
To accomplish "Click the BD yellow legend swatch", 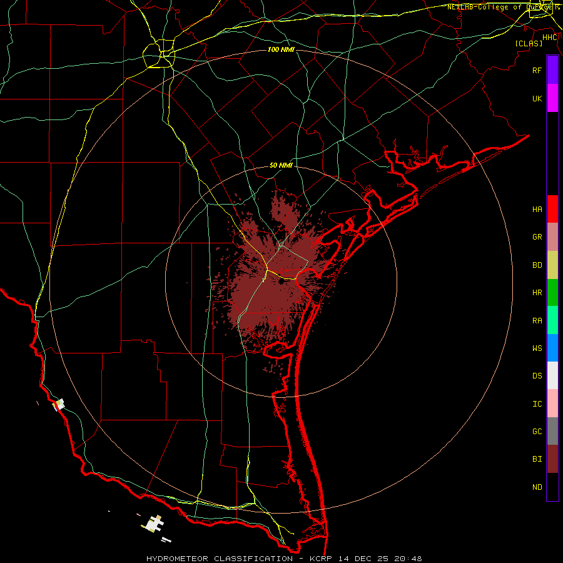I will (x=552, y=265).
